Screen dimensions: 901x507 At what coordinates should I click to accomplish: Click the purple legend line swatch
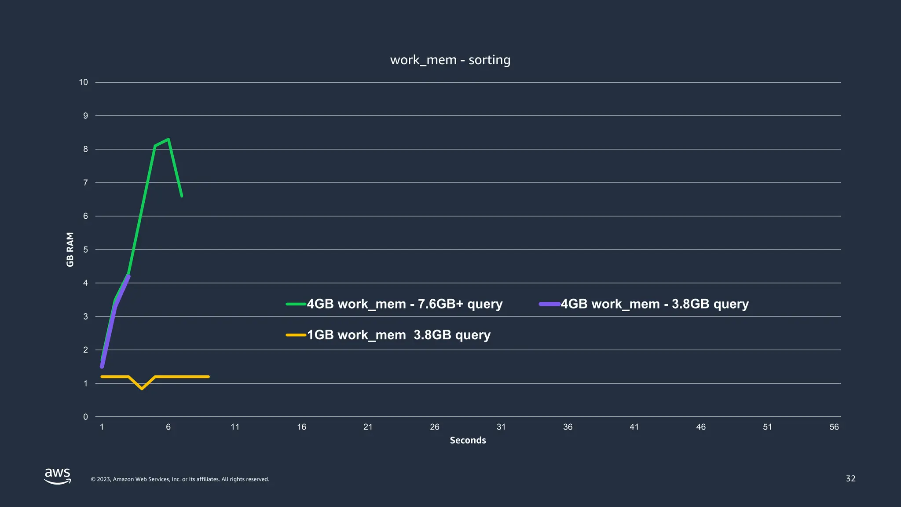pyautogui.click(x=549, y=304)
